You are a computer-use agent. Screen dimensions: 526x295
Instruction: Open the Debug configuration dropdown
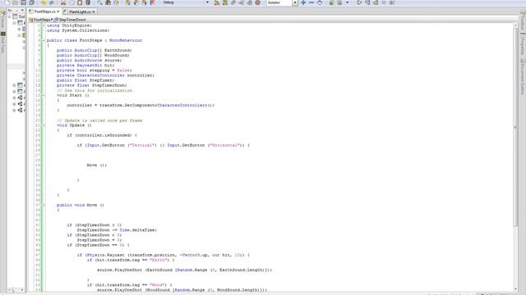(187, 2)
